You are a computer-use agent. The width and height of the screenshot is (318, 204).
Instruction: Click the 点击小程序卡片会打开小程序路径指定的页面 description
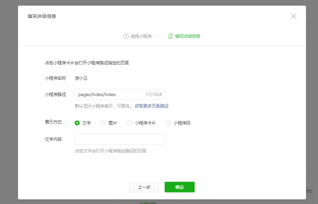point(87,63)
